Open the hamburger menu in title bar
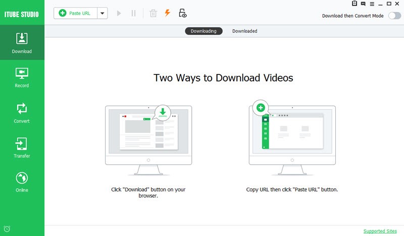The height and width of the screenshot is (236, 404). [x=372, y=4]
